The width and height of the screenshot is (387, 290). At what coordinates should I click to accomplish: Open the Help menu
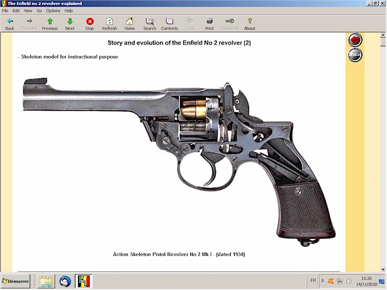tap(68, 10)
